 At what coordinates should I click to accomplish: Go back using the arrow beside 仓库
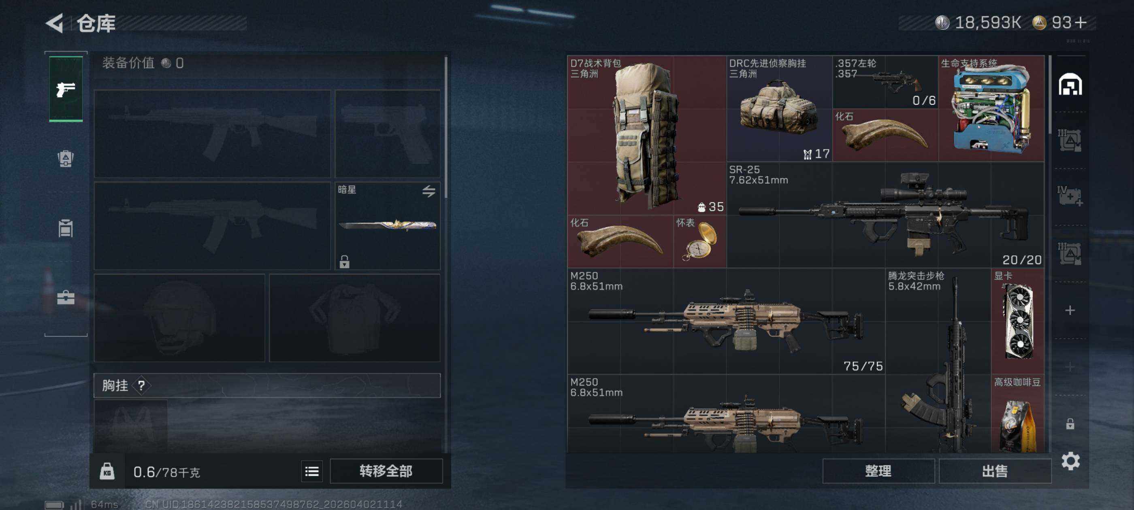tap(55, 23)
